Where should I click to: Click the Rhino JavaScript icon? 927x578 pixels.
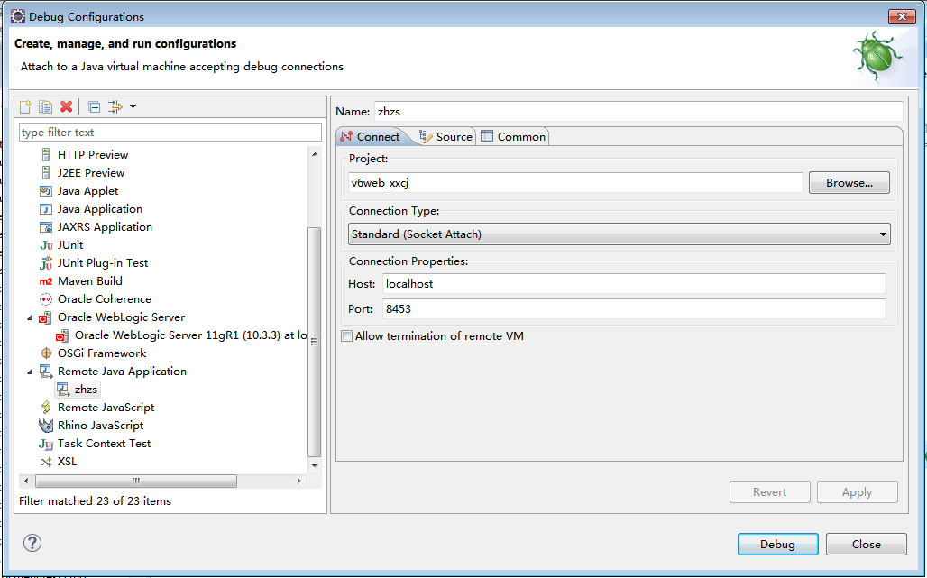point(45,426)
